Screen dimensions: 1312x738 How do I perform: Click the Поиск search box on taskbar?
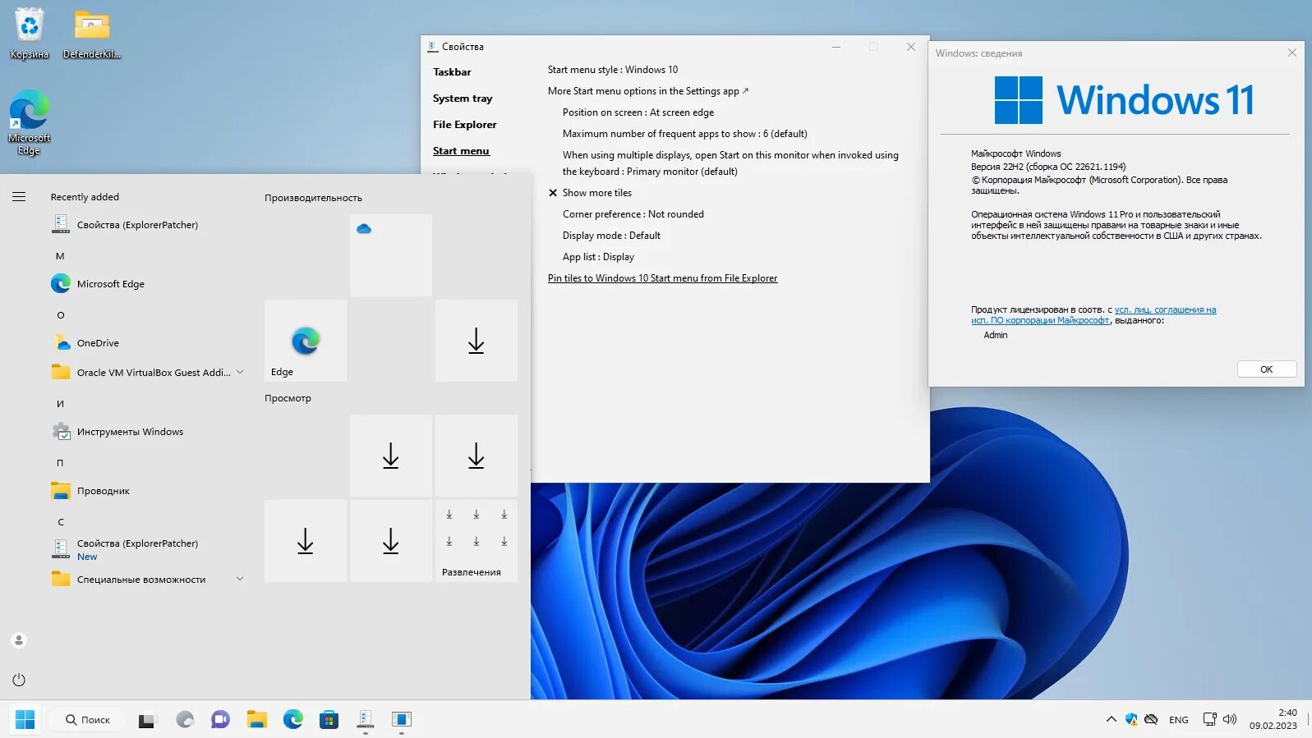click(x=87, y=720)
